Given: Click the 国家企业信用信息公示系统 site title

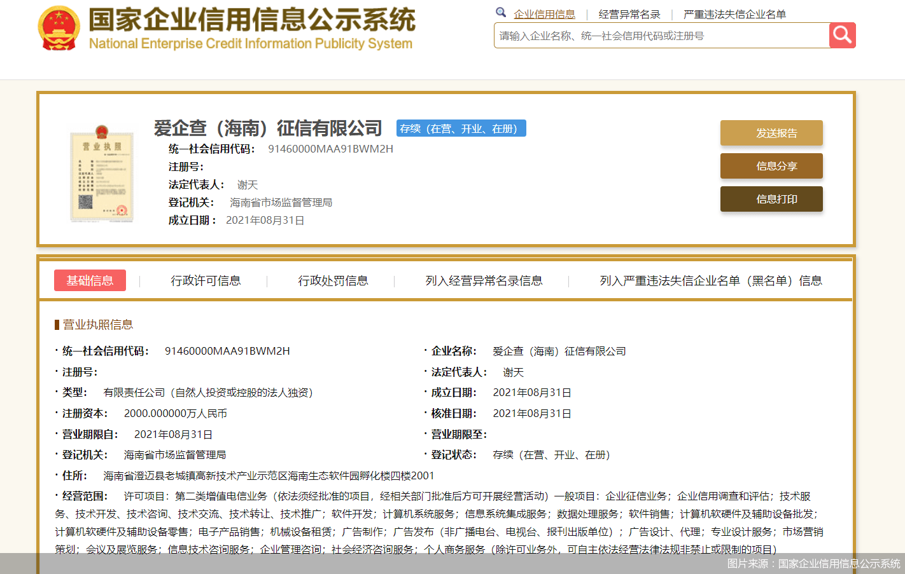Looking at the screenshot, I should pyautogui.click(x=252, y=20).
